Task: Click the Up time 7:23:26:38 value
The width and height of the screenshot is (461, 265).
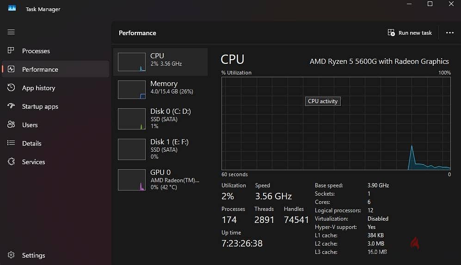Action: point(242,243)
